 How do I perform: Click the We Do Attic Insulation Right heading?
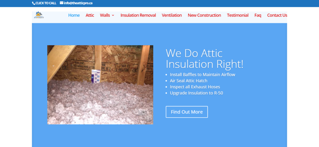tap(204, 59)
